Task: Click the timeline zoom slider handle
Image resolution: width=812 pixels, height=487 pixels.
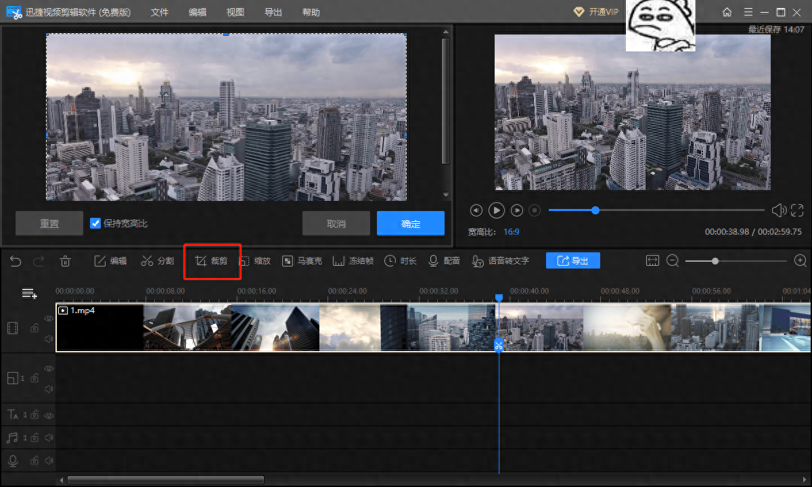Action: [715, 261]
